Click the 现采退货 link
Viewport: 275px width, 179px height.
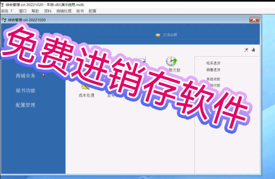point(213,63)
